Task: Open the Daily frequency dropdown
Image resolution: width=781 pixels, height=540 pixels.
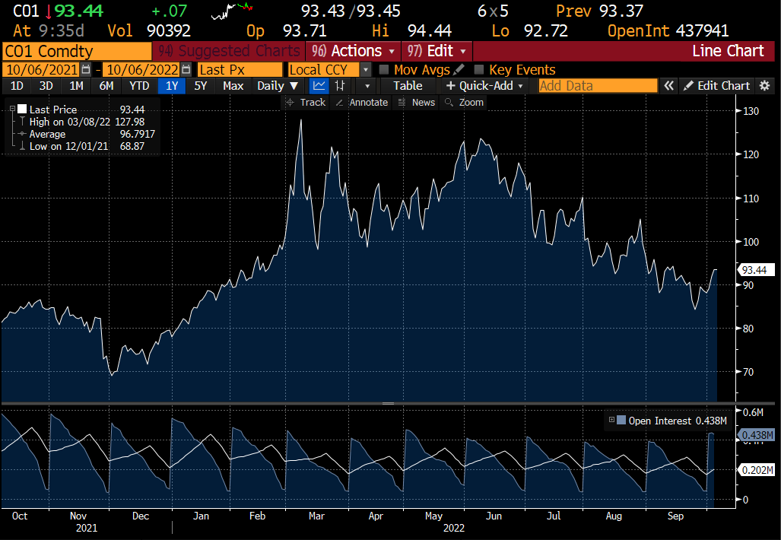Action: pos(277,85)
